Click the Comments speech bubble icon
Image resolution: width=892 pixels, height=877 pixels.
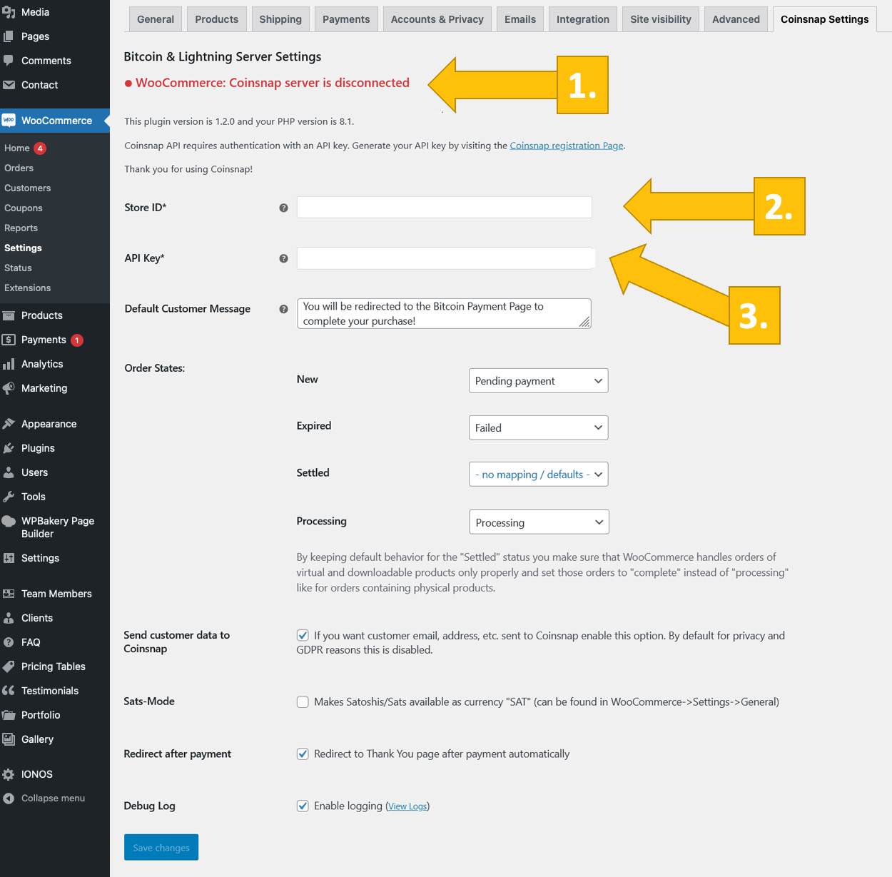click(x=9, y=61)
